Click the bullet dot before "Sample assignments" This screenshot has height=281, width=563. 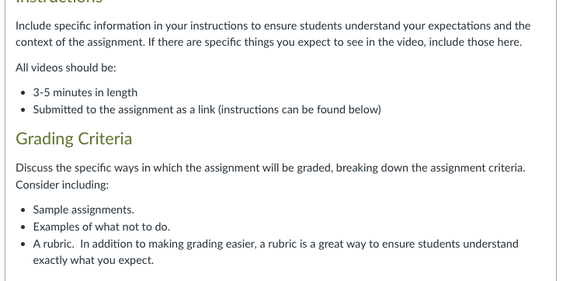click(x=24, y=210)
